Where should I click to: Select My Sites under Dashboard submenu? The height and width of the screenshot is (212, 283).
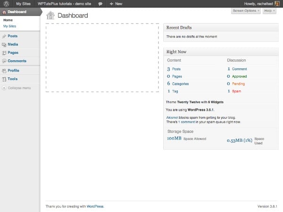tap(9, 26)
